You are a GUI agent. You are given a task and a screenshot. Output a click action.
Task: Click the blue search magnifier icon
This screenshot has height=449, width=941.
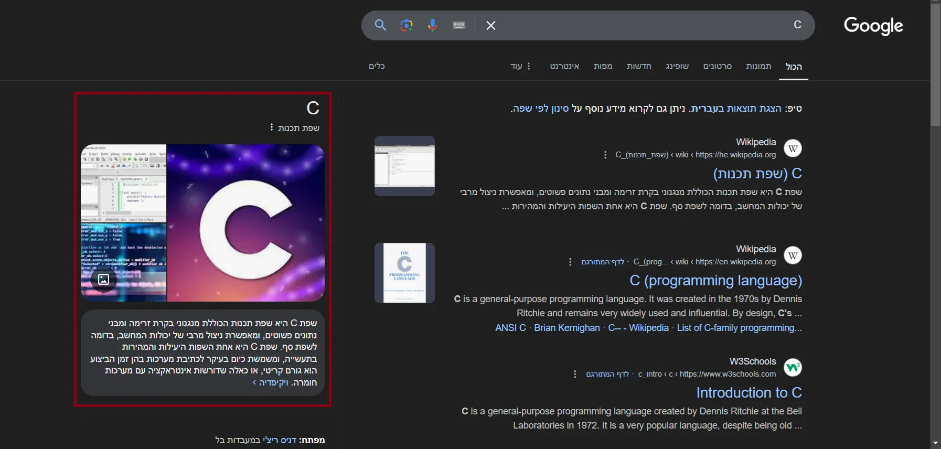pyautogui.click(x=380, y=25)
